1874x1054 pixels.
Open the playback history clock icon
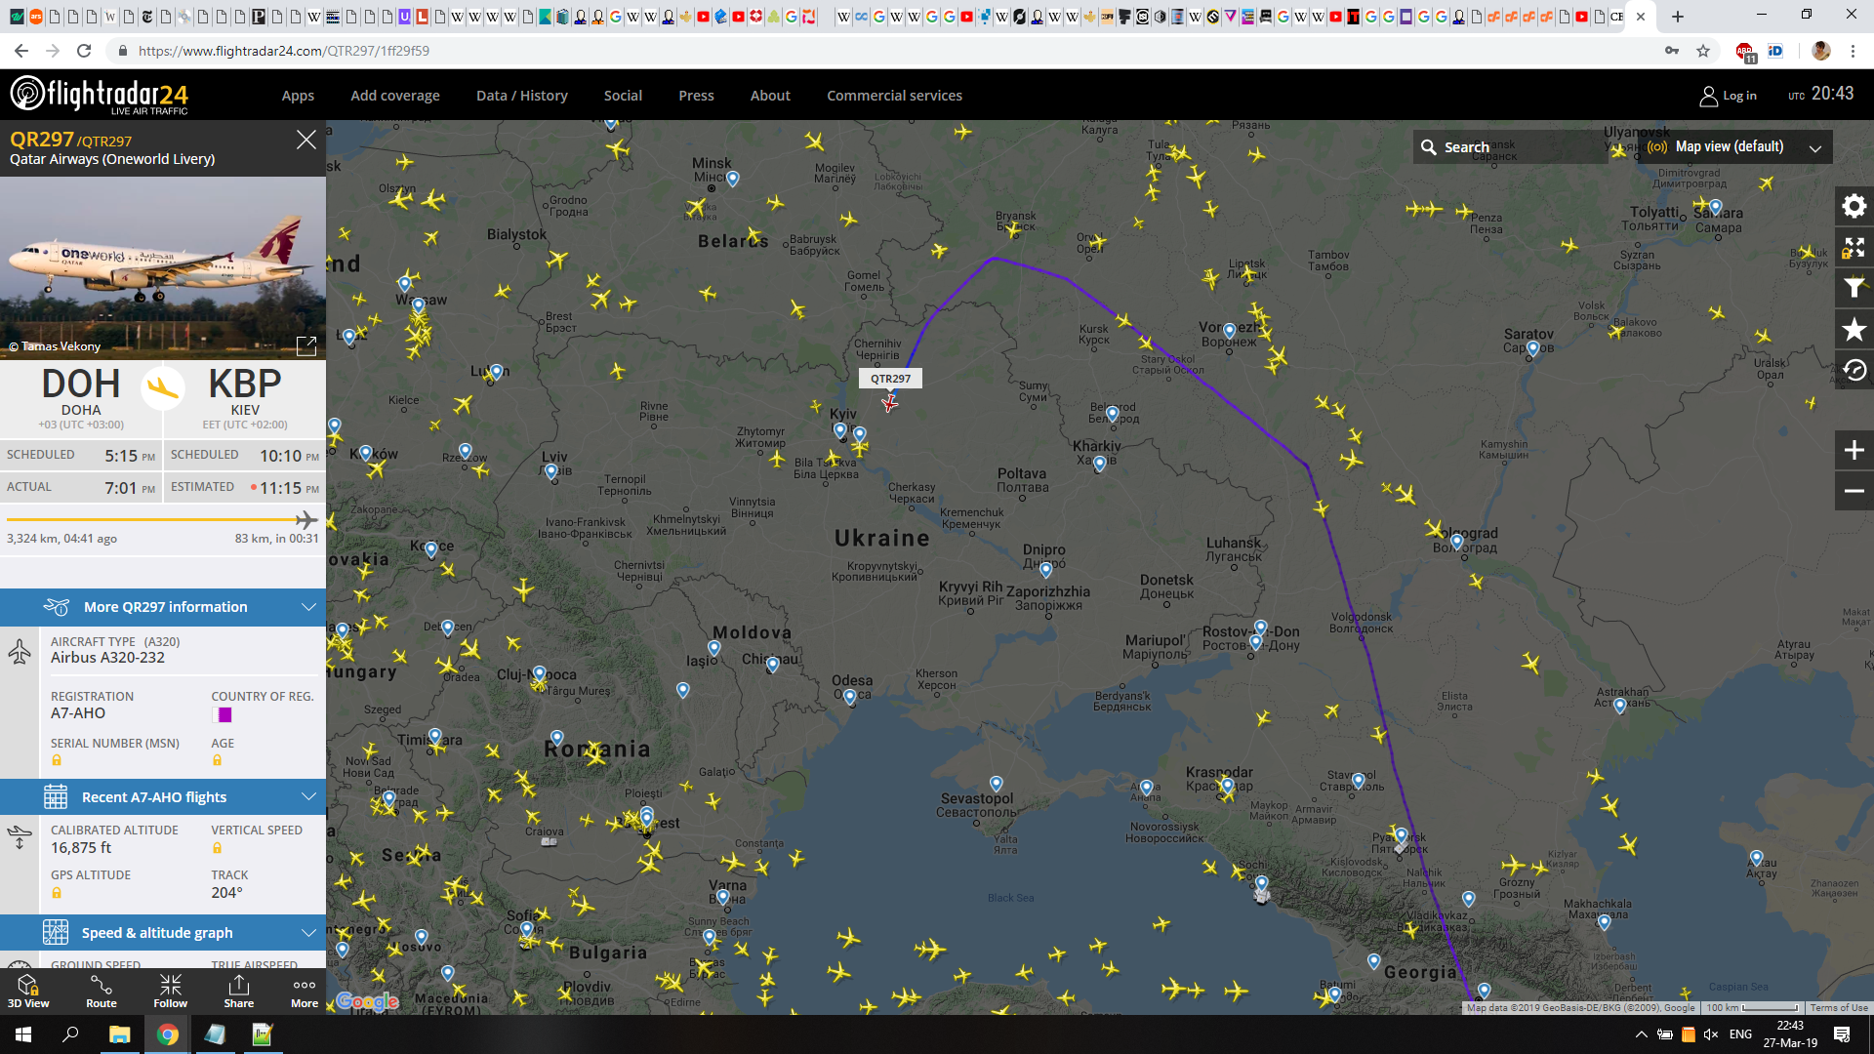[1854, 371]
